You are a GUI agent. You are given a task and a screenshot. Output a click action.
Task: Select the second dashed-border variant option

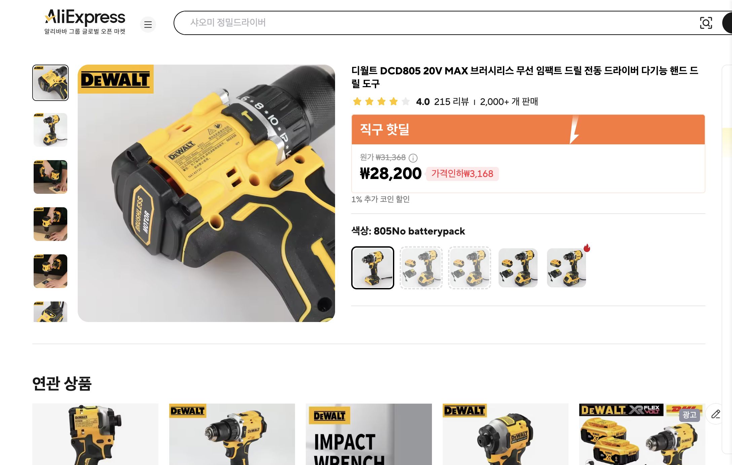pos(421,268)
